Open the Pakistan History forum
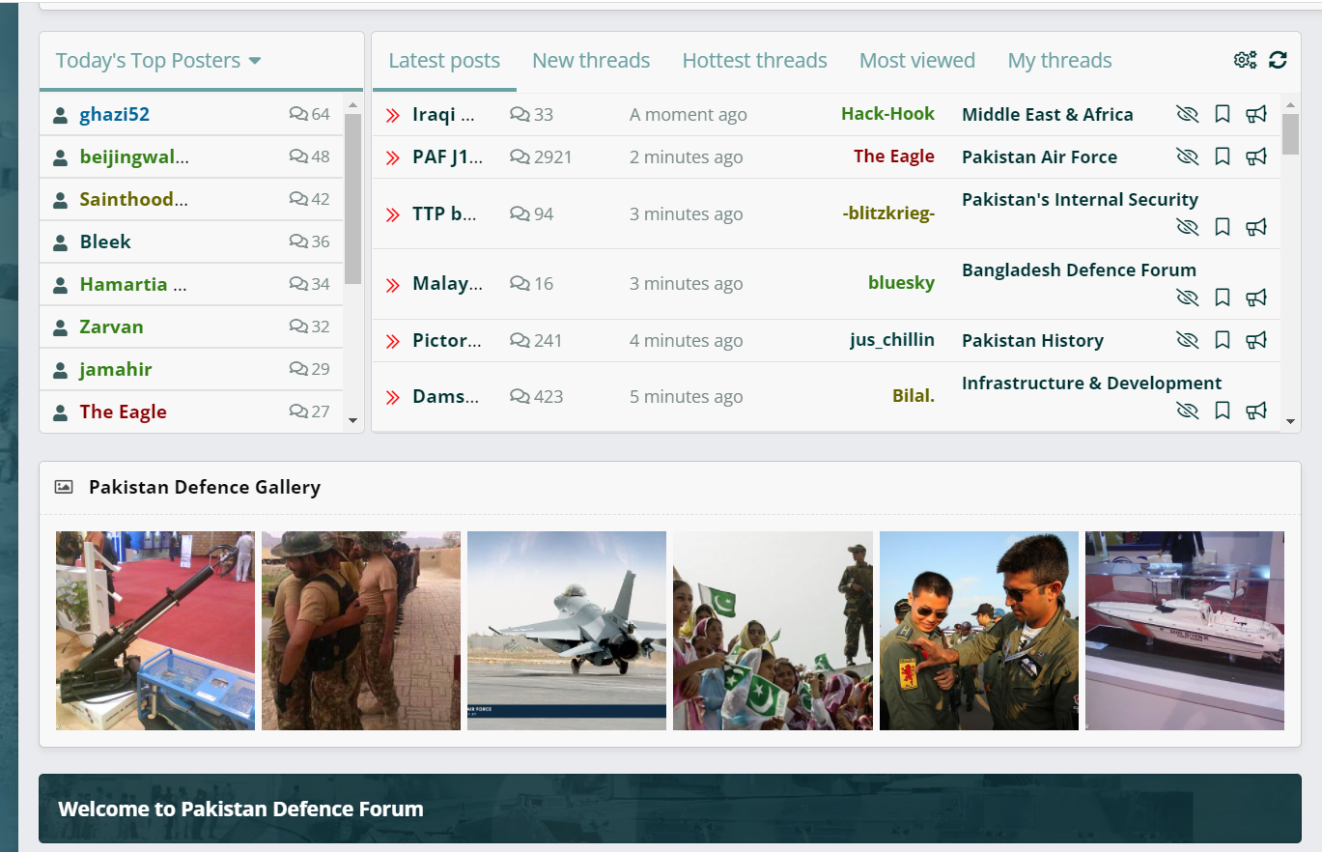1322x852 pixels. pyautogui.click(x=1032, y=340)
